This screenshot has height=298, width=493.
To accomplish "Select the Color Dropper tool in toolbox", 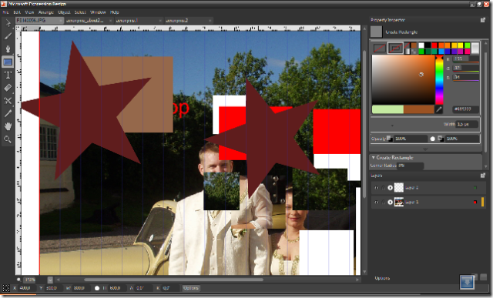I will click(8, 113).
